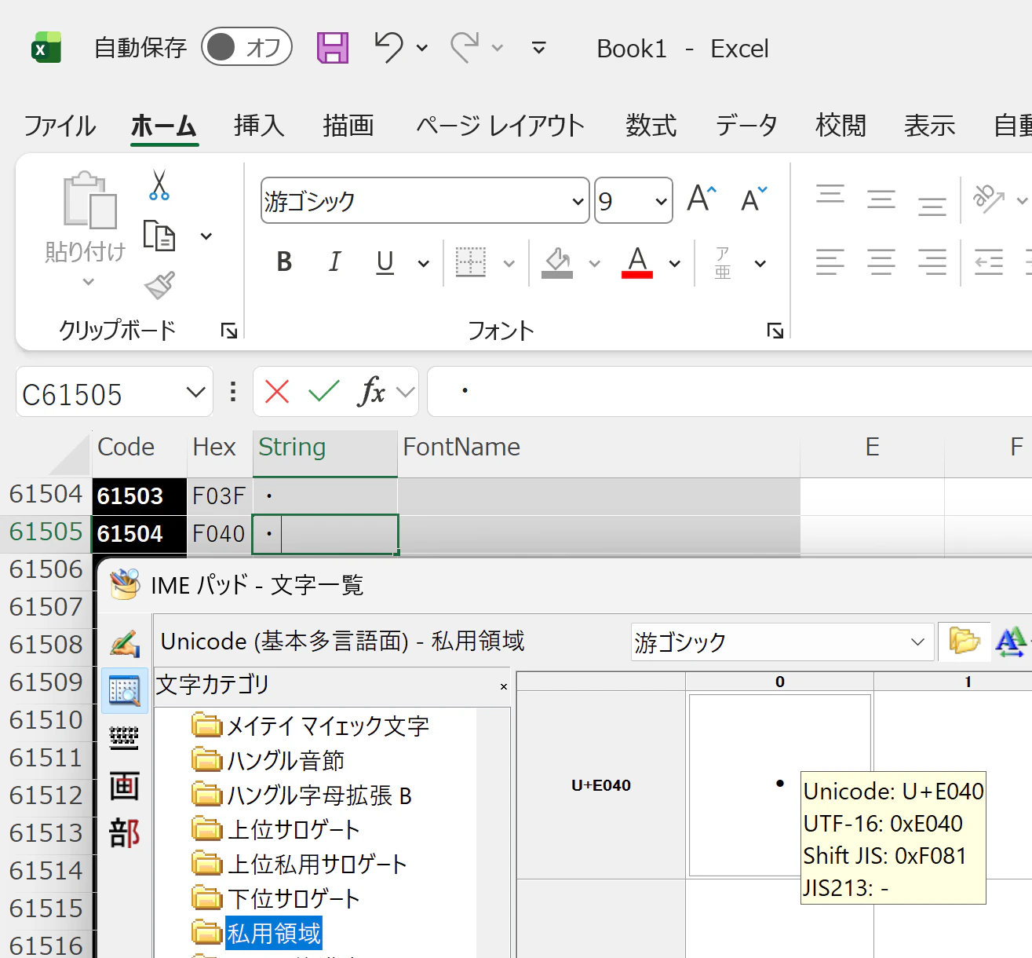
Task: Open the copy options dropdown arrow
Action: (206, 236)
